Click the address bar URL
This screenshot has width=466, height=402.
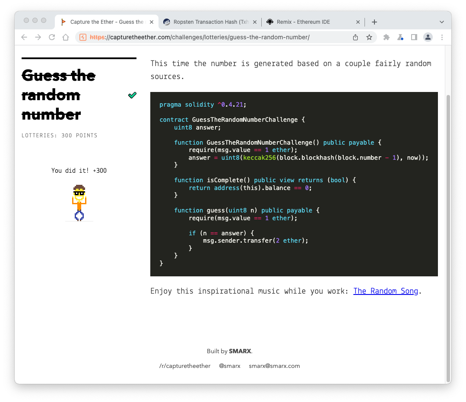point(200,37)
